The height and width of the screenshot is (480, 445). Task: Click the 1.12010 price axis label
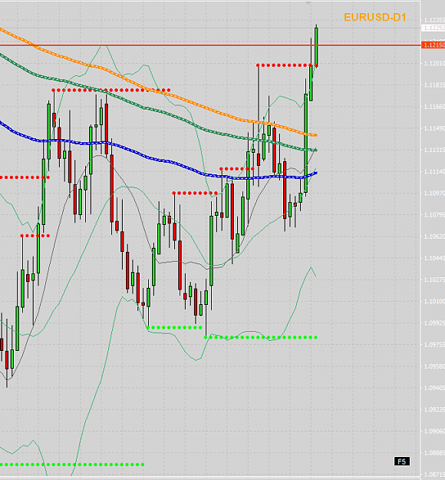click(434, 64)
